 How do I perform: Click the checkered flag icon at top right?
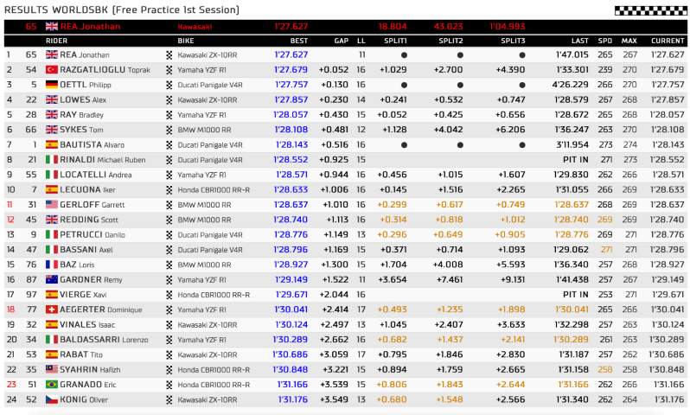coord(650,10)
